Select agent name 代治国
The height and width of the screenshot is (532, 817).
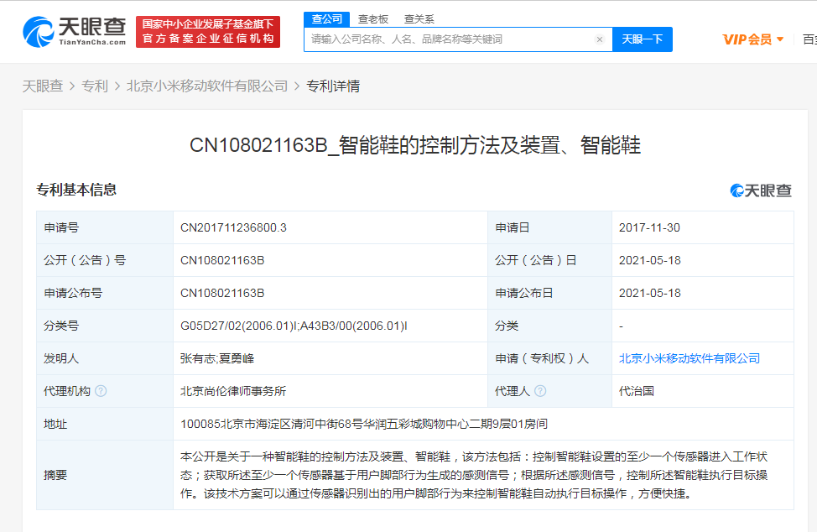point(636,391)
